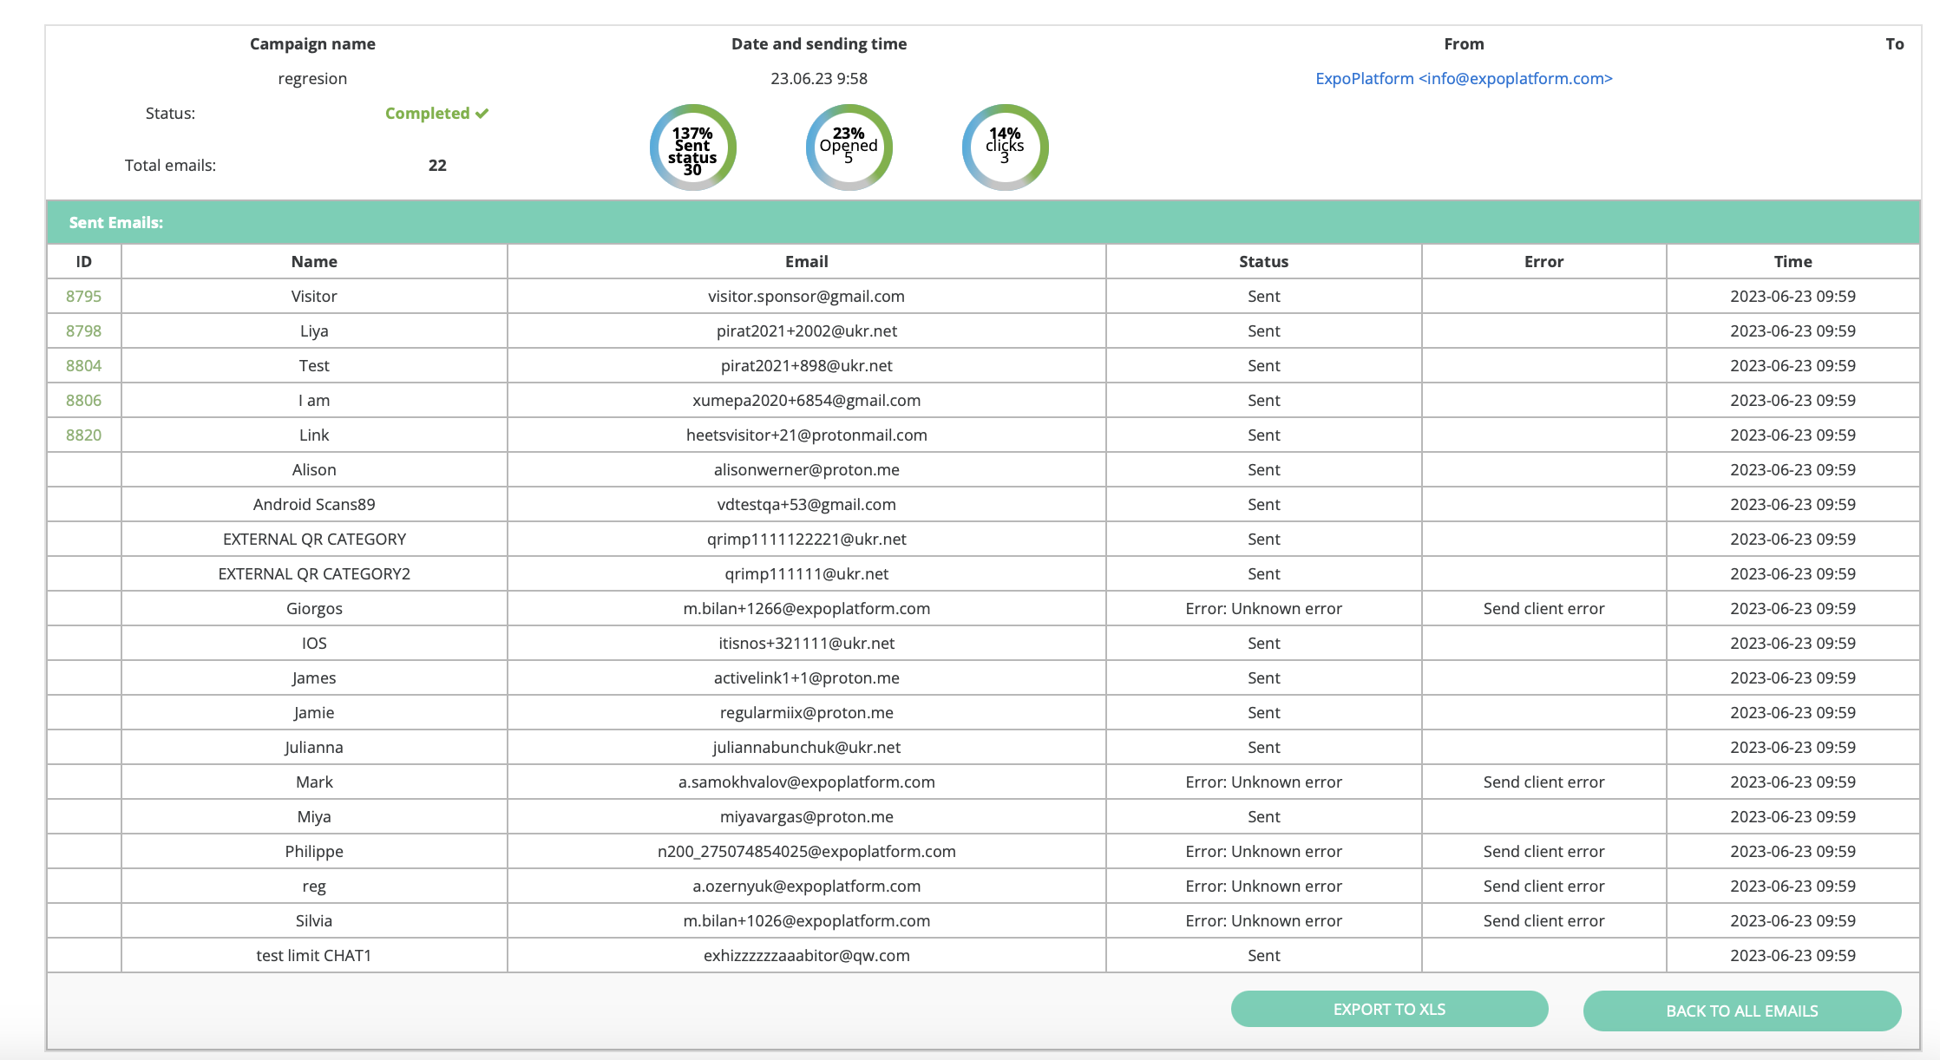The width and height of the screenshot is (1940, 1060).
Task: Open recipient ID 8820 link
Action: [x=83, y=435]
